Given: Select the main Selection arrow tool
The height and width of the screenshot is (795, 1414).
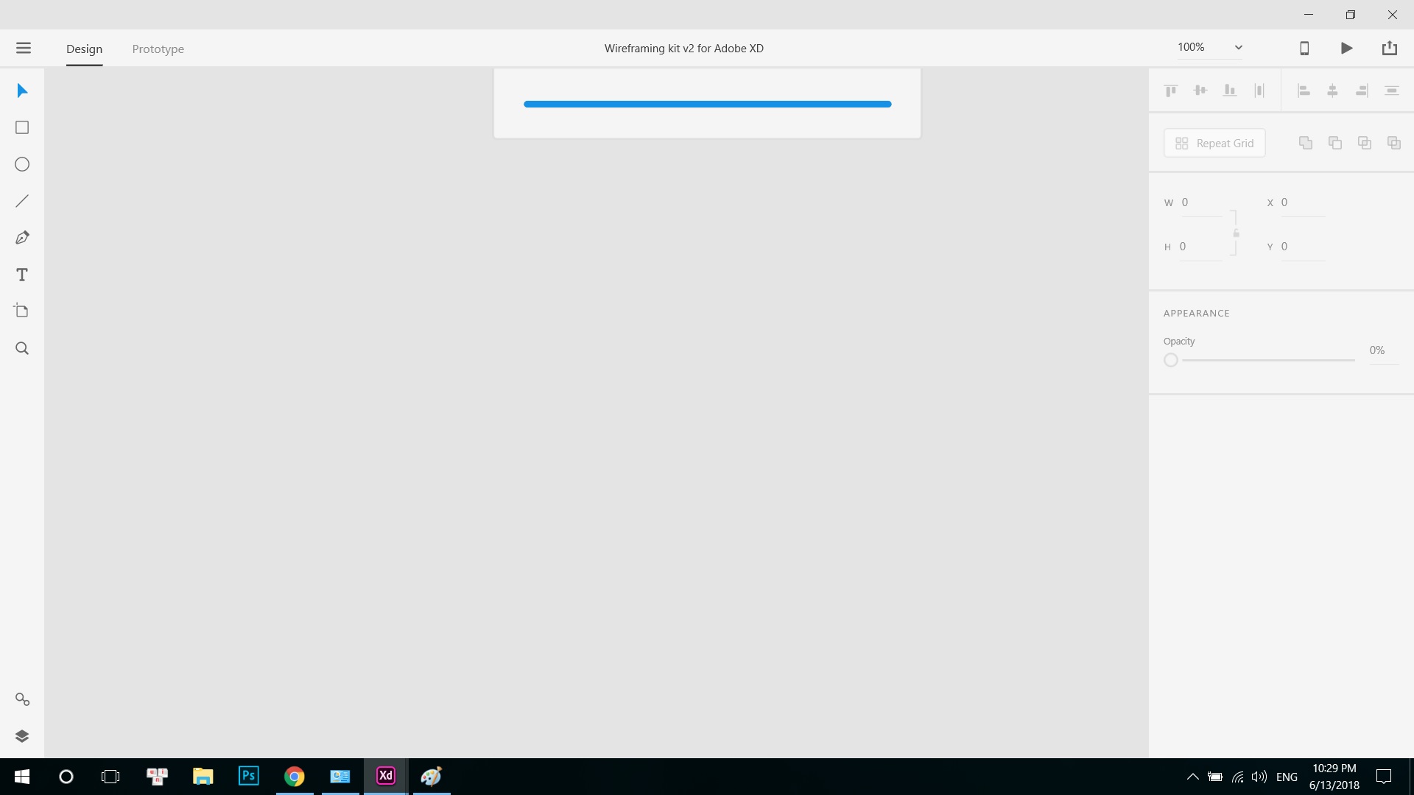Looking at the screenshot, I should point(21,90).
